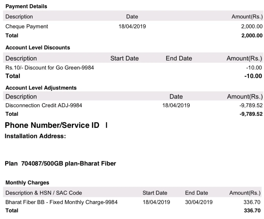Select the Installation Address label
This screenshot has height=219, width=264.
click(35, 136)
